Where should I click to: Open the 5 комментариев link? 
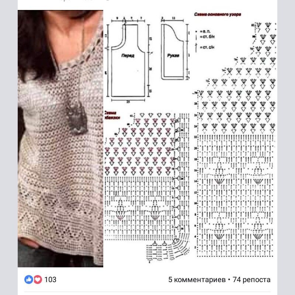pos(197,280)
